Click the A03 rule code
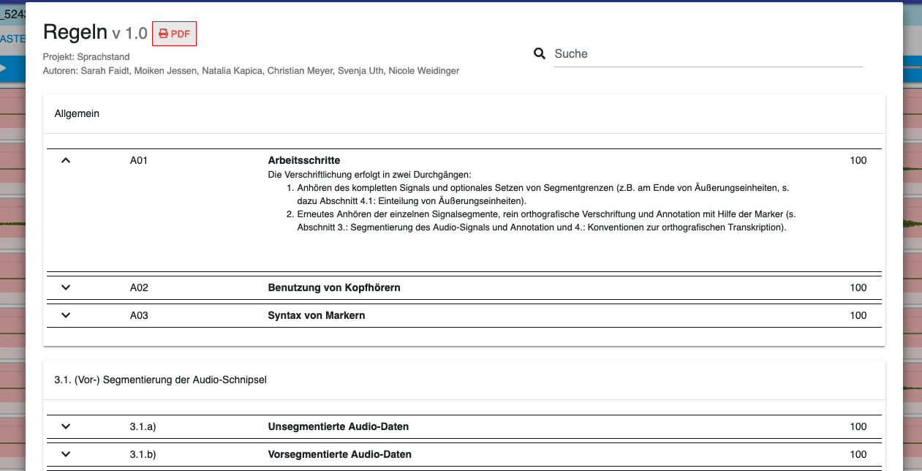Image resolution: width=922 pixels, height=471 pixels. click(139, 315)
